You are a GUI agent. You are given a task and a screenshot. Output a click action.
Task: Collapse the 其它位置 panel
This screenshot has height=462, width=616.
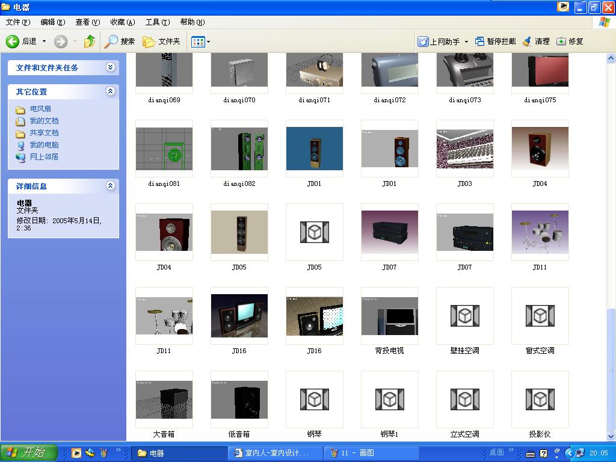pyautogui.click(x=111, y=91)
